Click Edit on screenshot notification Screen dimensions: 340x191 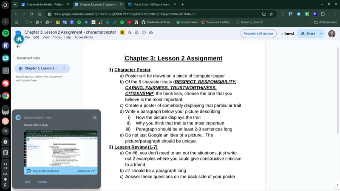click(x=27, y=182)
